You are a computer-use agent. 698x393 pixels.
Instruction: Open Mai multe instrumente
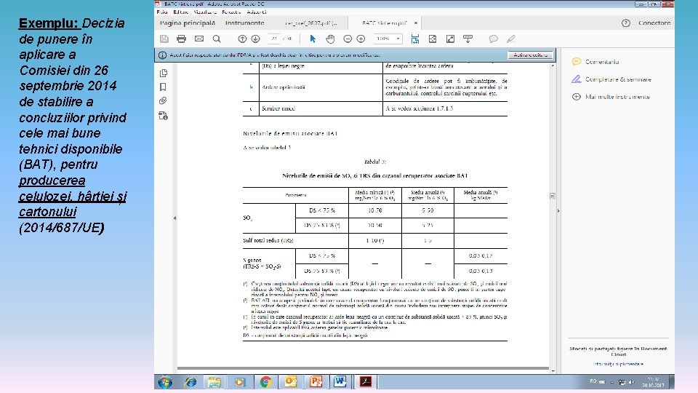611,97
